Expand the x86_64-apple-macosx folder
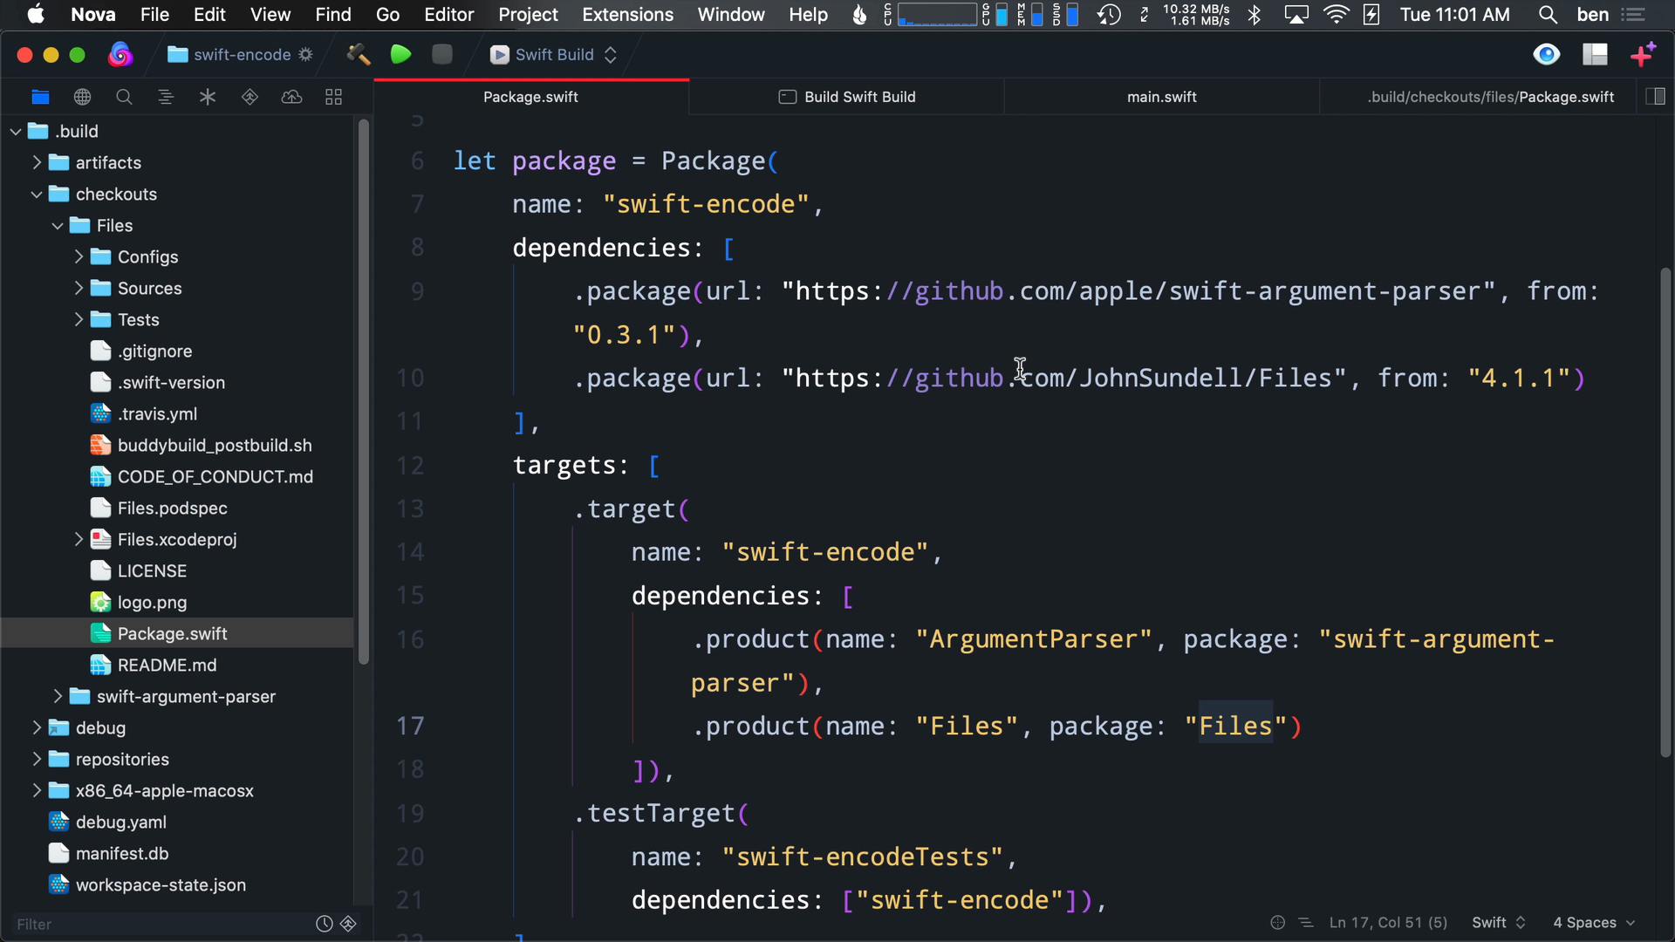1675x942 pixels. tap(37, 790)
